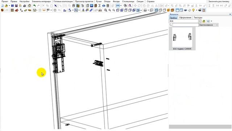Click the blue cloud icon
This screenshot has width=232, height=131.
[x=104, y=6]
